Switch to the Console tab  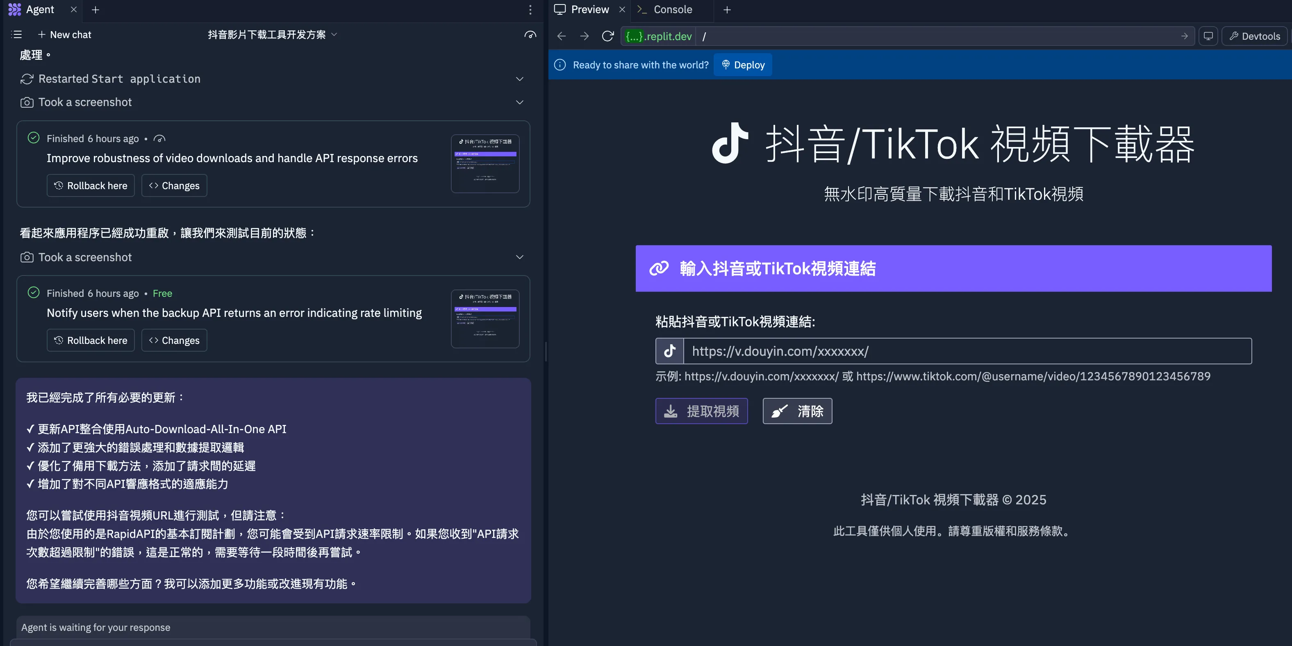(x=672, y=9)
